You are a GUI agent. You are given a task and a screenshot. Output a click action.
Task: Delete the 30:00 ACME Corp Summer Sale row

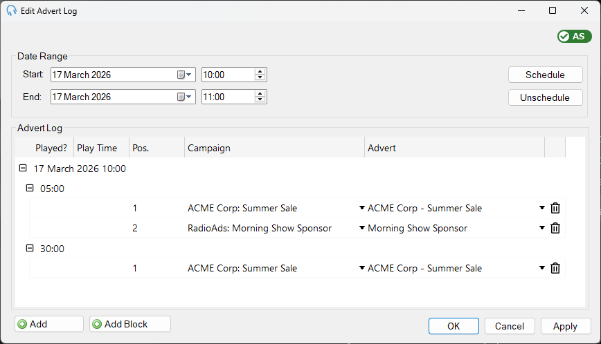coord(555,268)
